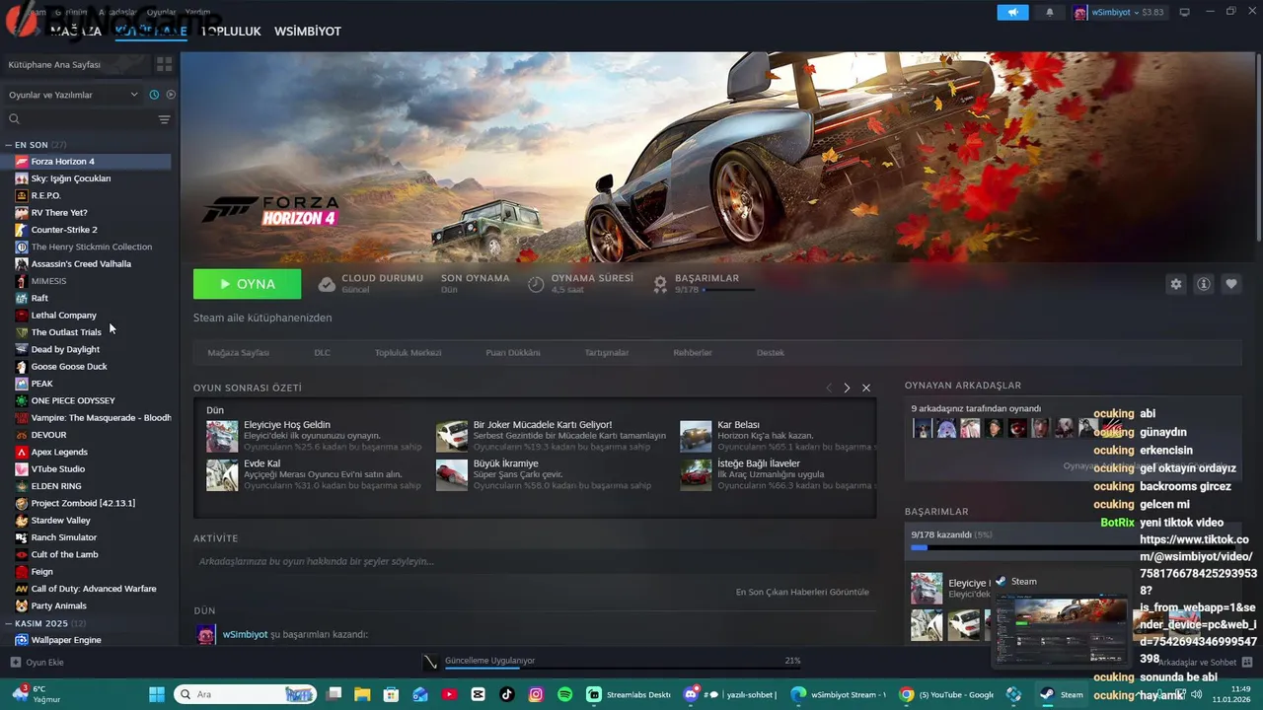Toggle the ready-to-play filter icon
This screenshot has width=1263, height=710.
(x=171, y=95)
